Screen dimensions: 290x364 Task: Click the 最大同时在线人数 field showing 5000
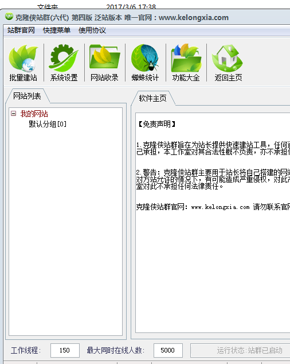click(168, 350)
